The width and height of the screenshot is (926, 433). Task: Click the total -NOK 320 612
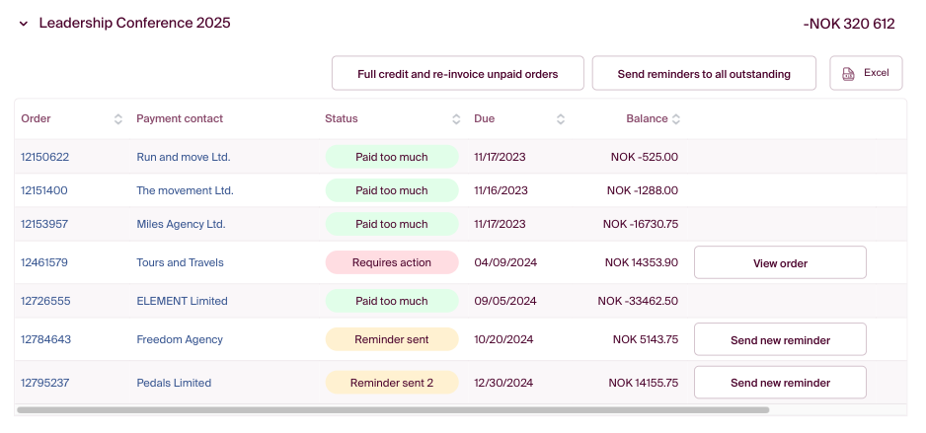pyautogui.click(x=849, y=25)
